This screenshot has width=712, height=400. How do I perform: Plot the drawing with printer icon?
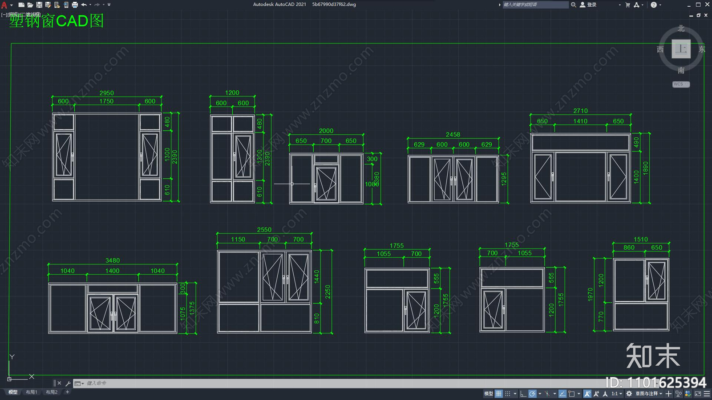75,5
